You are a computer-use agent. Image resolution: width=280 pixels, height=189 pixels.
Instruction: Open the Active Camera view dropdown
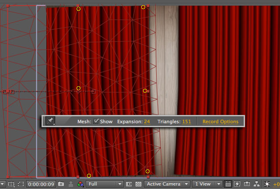click(x=167, y=184)
